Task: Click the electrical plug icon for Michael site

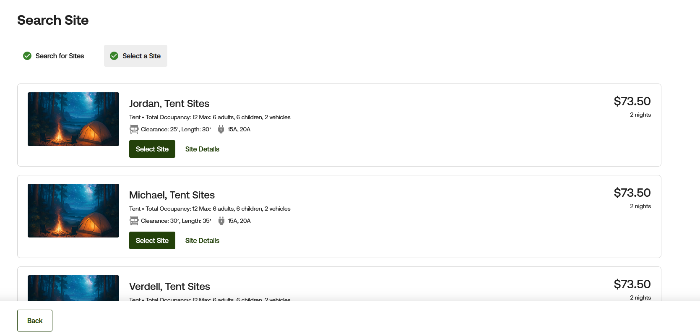Action: coord(221,221)
